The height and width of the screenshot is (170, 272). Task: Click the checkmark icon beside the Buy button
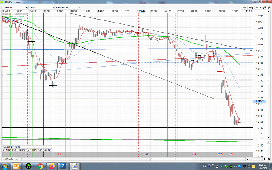tap(257, 7)
